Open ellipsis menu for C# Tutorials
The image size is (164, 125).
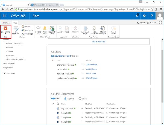(83, 69)
